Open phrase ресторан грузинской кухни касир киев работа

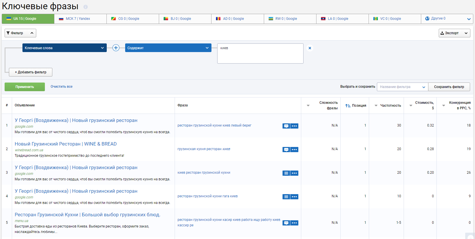click(229, 222)
